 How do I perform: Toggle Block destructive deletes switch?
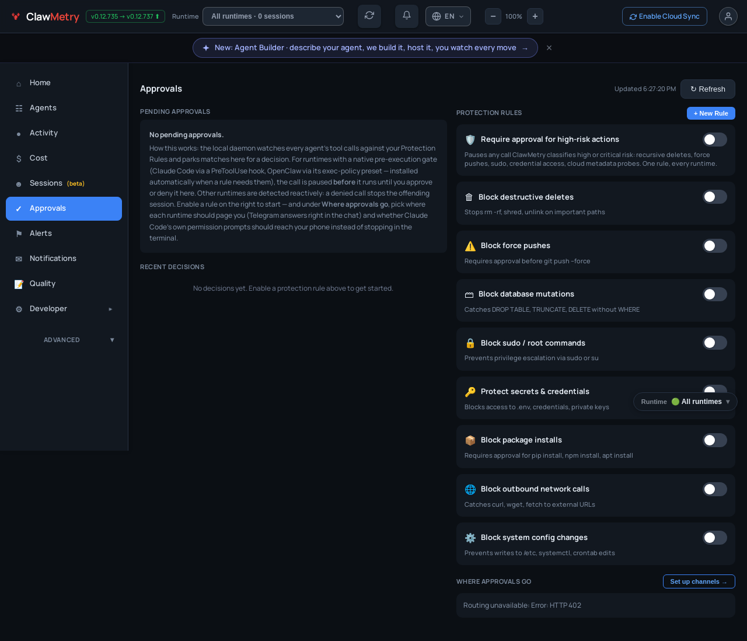click(x=715, y=197)
